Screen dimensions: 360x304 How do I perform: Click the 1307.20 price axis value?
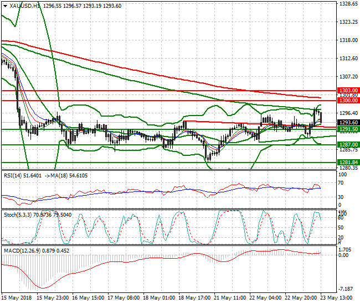[348, 76]
